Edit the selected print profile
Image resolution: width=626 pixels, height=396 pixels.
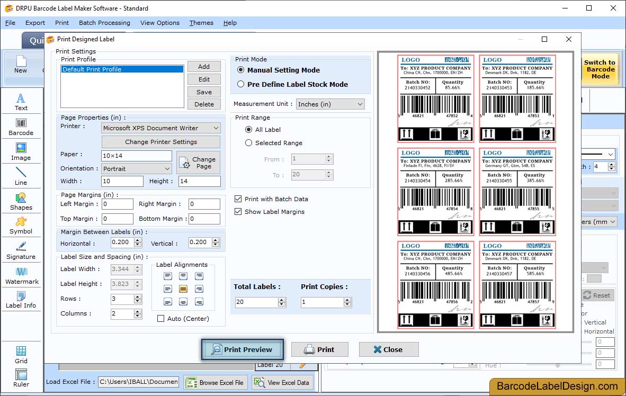tap(204, 79)
